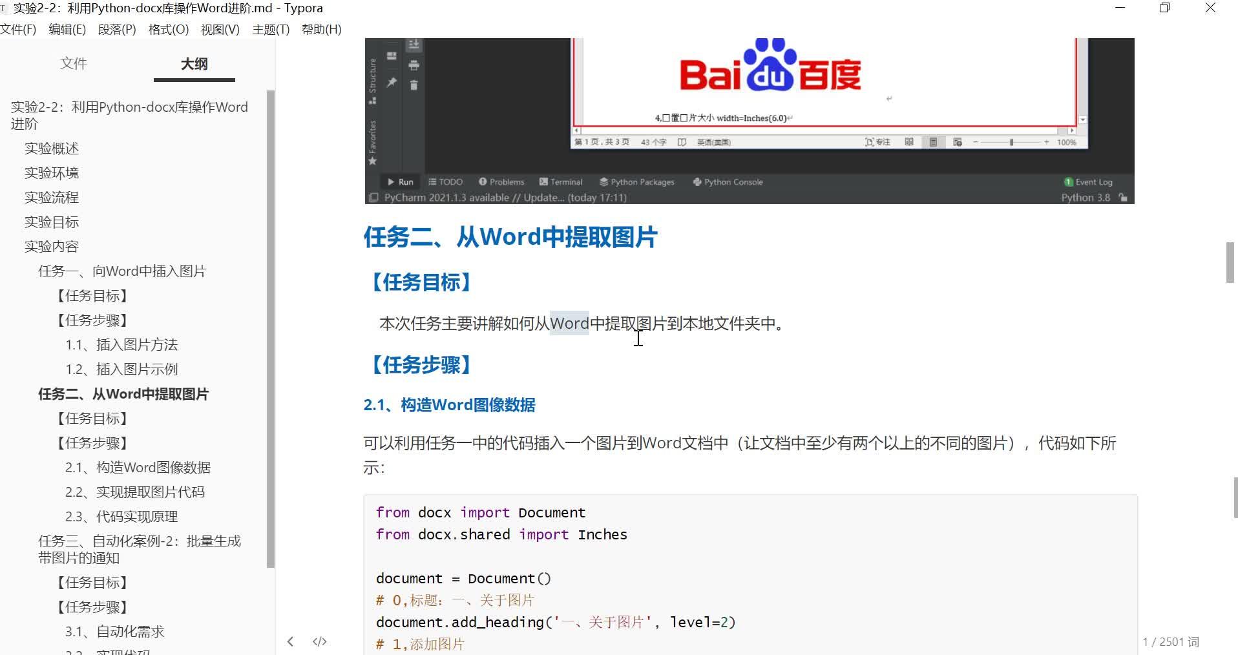Open the 文件(F) menu
The height and width of the screenshot is (655, 1238).
(18, 30)
